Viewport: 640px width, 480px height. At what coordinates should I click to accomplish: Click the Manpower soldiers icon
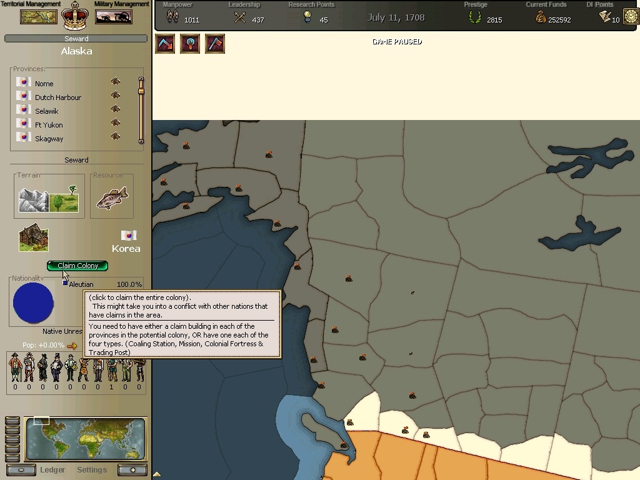coord(172,17)
